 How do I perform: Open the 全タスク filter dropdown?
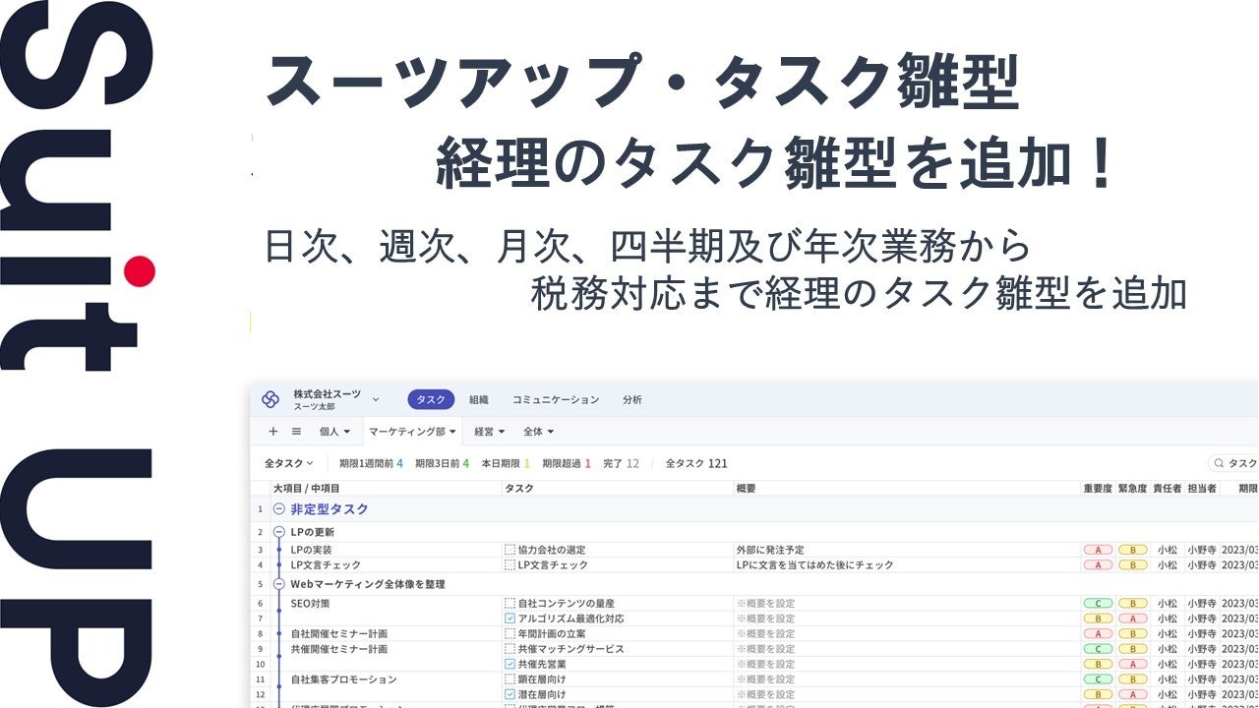[x=288, y=463]
